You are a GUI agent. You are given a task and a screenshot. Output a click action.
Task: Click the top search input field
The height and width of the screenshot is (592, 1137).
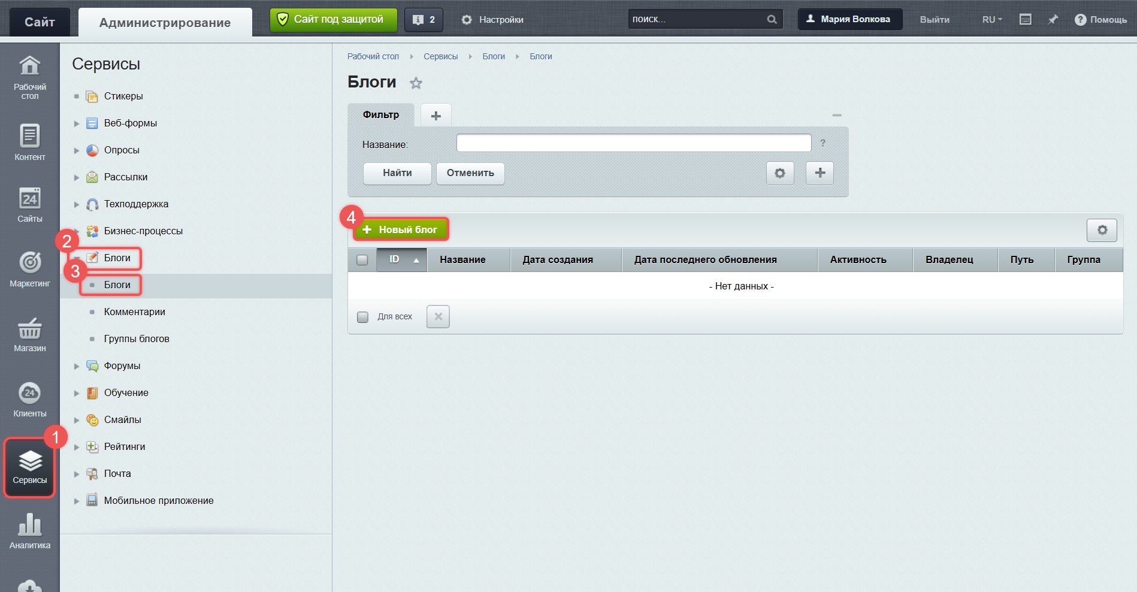coord(698,19)
